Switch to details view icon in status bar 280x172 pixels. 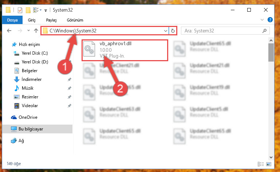point(261,164)
